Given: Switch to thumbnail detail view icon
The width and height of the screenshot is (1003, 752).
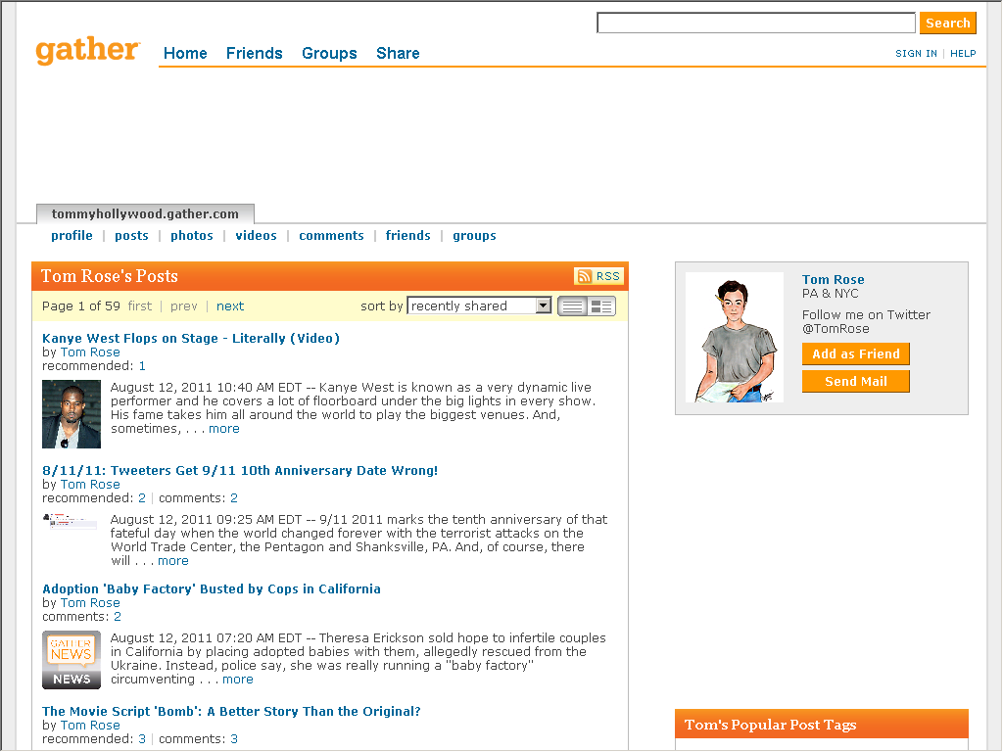Looking at the screenshot, I should coord(601,306).
